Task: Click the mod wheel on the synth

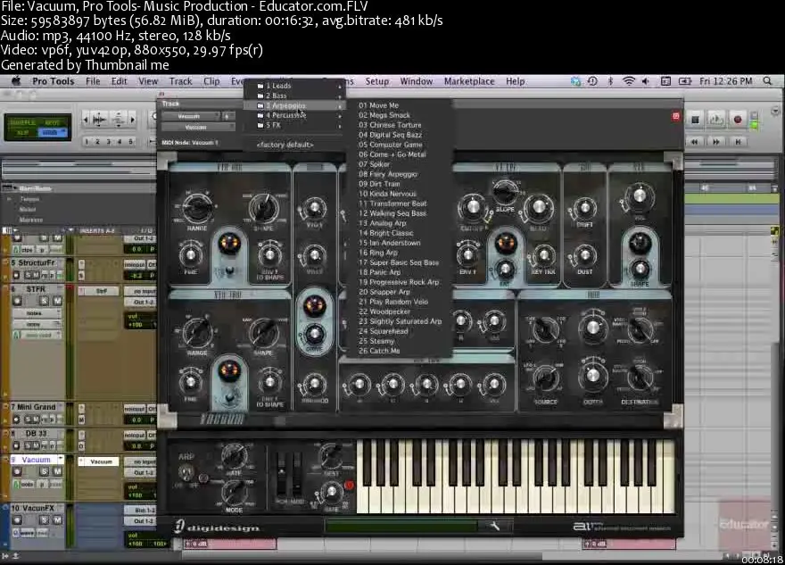Action: click(297, 474)
